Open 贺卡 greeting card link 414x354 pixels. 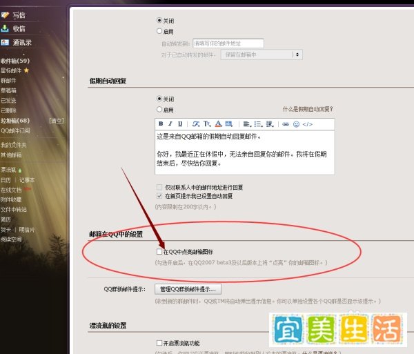pyautogui.click(x=6, y=230)
